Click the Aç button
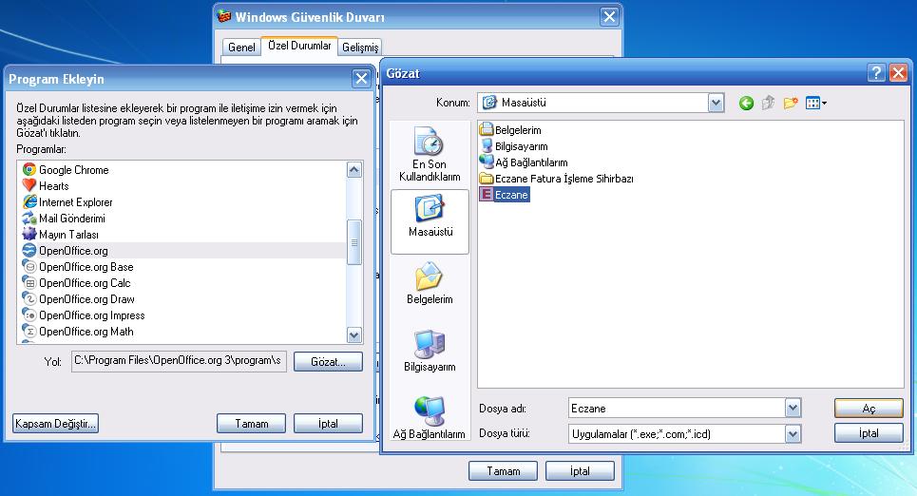Image resolution: width=917 pixels, height=496 pixels. [869, 409]
